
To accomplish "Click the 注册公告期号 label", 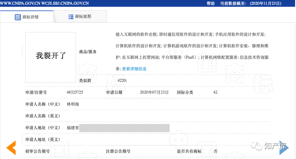I will (x=118, y=151).
